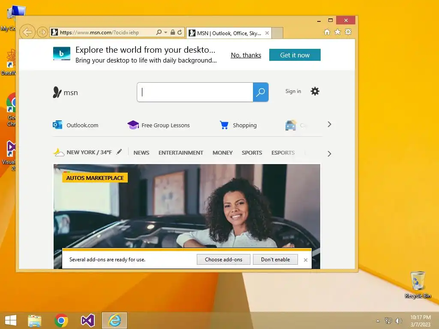Open the MONEY category
Screen dimensions: 439x329
click(x=223, y=153)
